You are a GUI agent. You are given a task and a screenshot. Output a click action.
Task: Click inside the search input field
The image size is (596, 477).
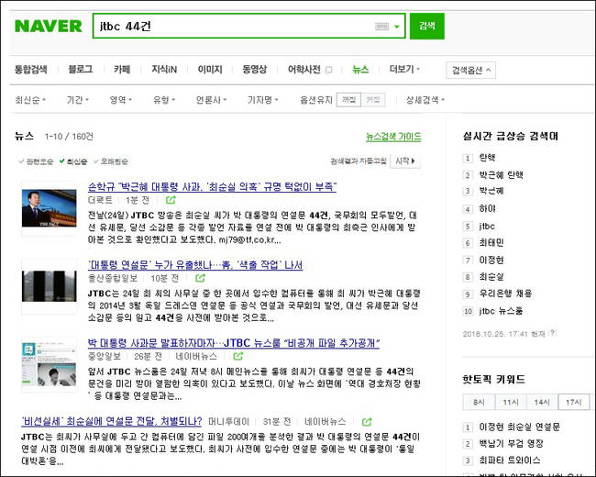click(229, 28)
